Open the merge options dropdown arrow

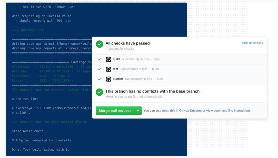point(137,111)
